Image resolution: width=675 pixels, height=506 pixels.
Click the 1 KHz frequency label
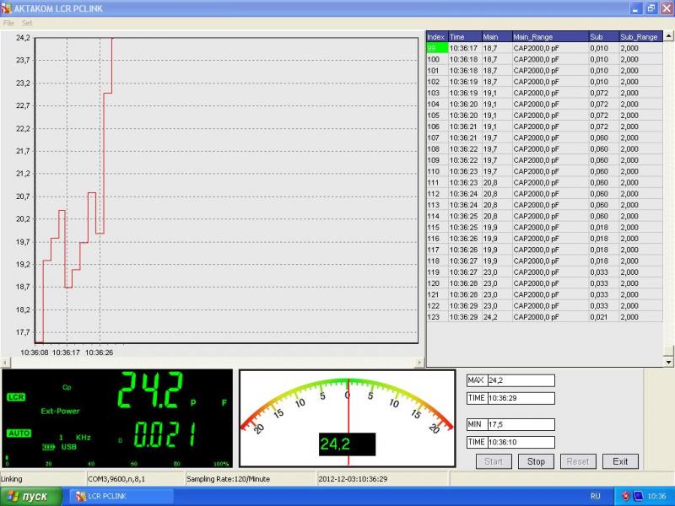click(75, 437)
